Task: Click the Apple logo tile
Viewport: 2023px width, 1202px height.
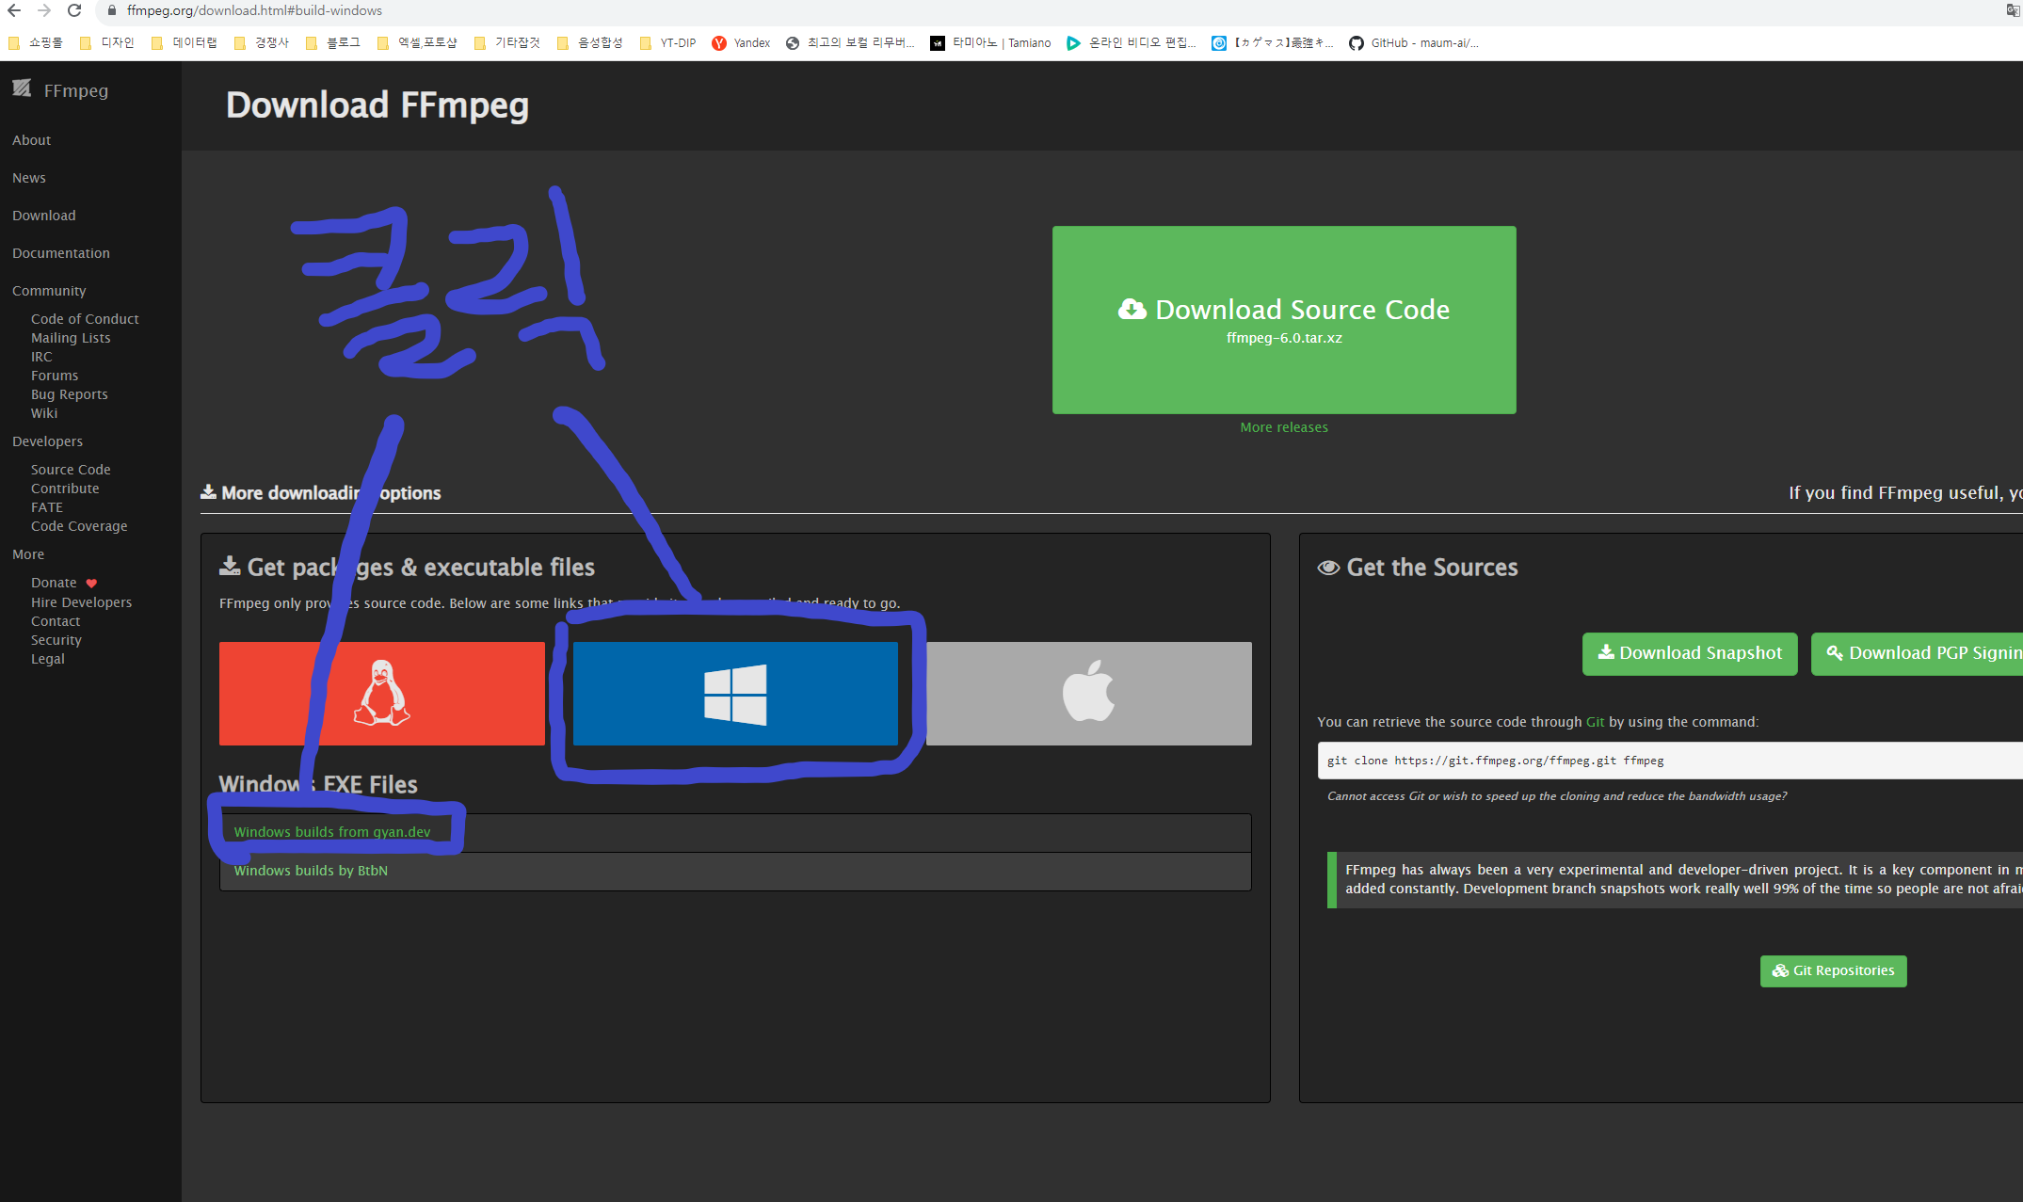Action: tap(1088, 694)
